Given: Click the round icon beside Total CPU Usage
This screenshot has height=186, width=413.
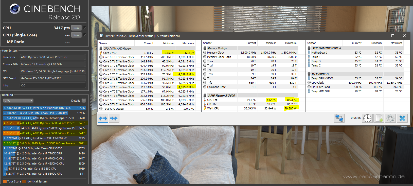Looking at the screenshot, I should [x=101, y=109].
